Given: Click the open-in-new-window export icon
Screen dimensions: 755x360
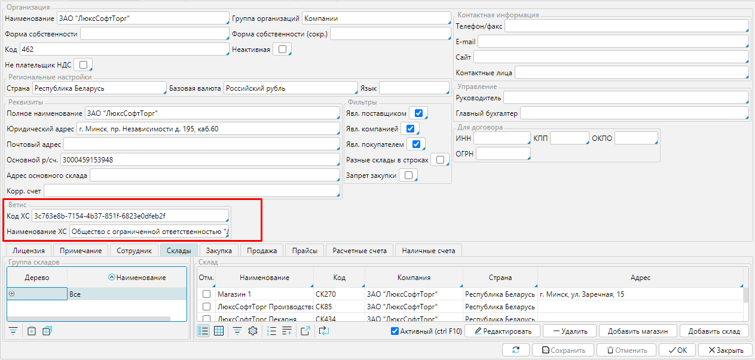Looking at the screenshot, I should point(305,331).
